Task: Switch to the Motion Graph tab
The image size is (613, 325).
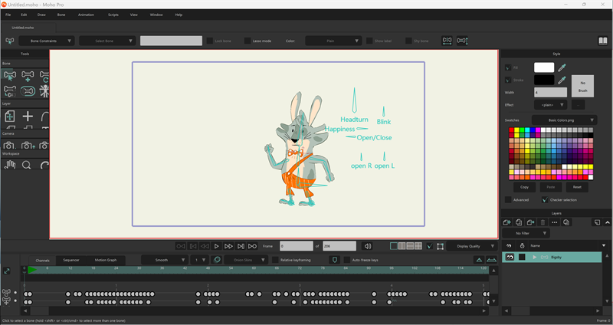Action: [106, 260]
